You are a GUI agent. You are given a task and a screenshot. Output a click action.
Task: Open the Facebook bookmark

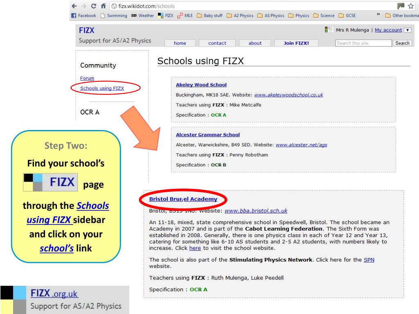point(83,16)
